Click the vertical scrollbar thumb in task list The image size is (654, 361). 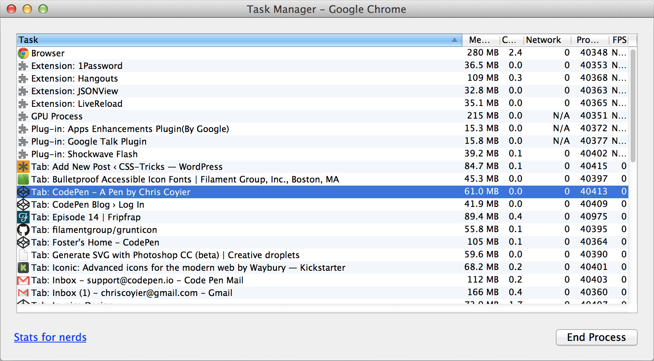[x=633, y=106]
